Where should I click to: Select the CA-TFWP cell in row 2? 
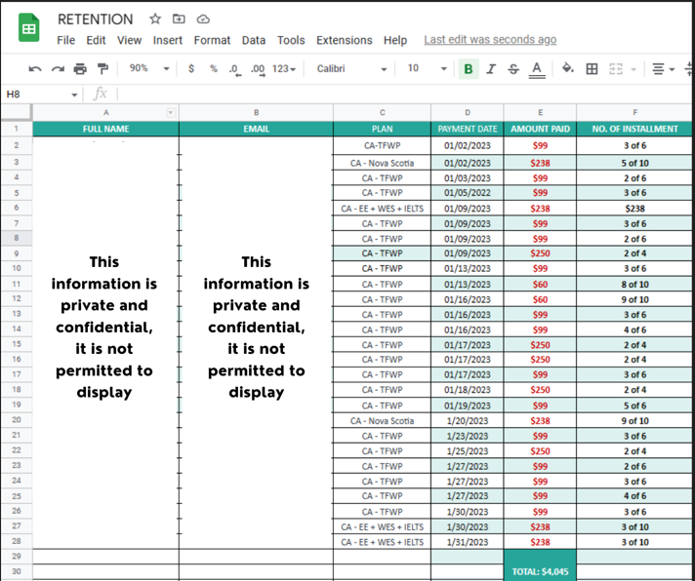tap(382, 145)
